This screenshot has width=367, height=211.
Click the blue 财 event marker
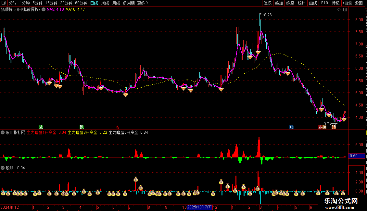(x=291, y=127)
